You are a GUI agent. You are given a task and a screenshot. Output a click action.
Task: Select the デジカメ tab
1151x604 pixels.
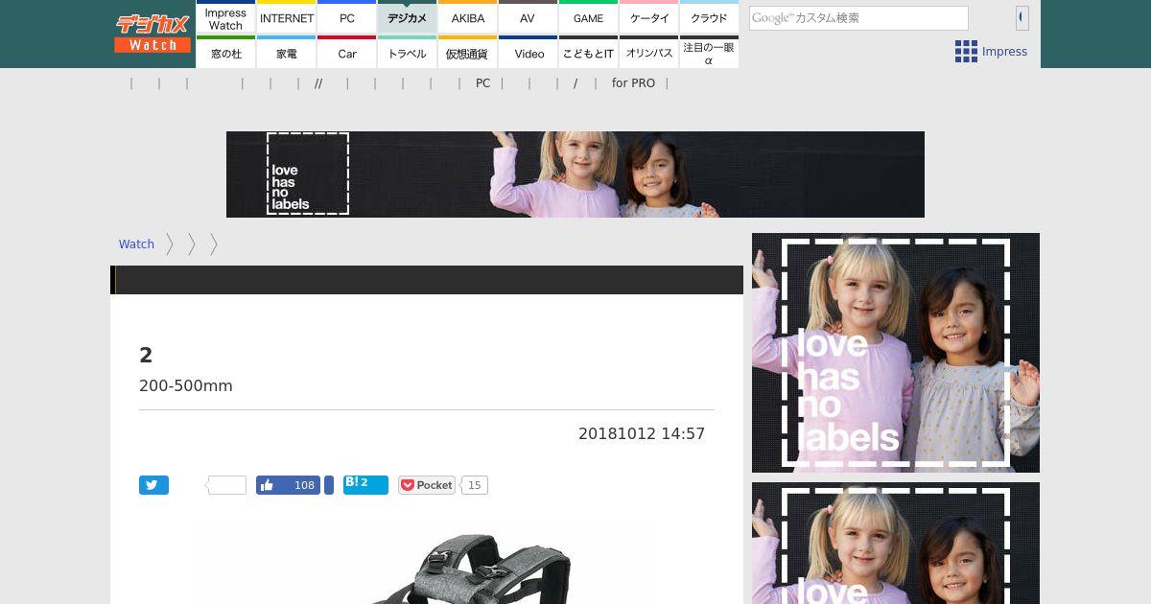pyautogui.click(x=408, y=18)
